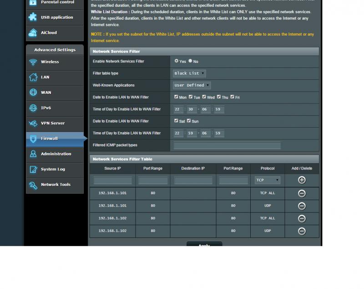Viewport: 364px width, 289px height.
Task: Open the Well-Known Applications dropdown
Action: pyautogui.click(x=192, y=85)
